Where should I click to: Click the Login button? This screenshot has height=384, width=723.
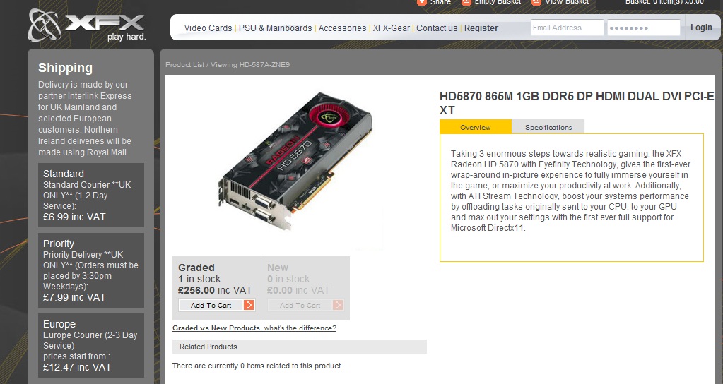pyautogui.click(x=701, y=28)
